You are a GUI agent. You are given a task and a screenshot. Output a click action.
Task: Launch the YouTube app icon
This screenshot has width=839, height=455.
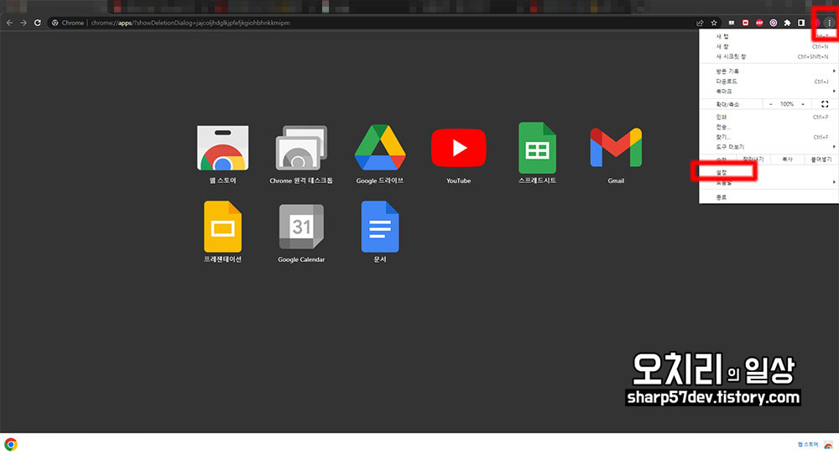pos(459,148)
